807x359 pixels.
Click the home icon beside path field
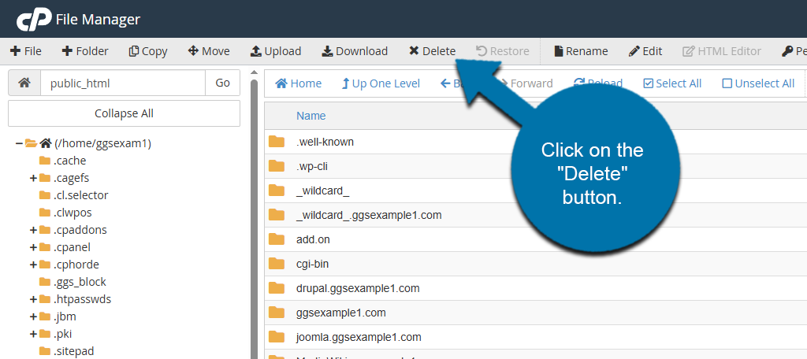(x=24, y=83)
